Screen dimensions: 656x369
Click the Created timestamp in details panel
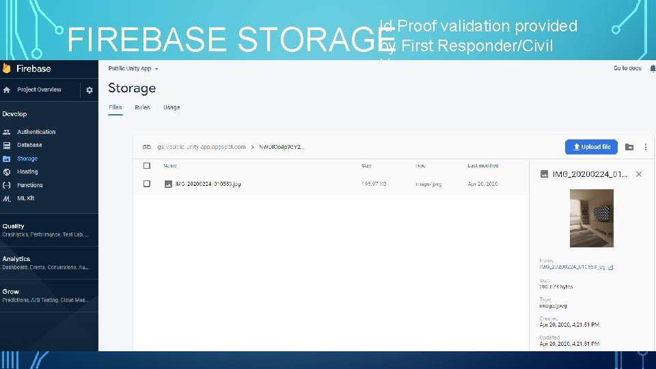(x=569, y=325)
